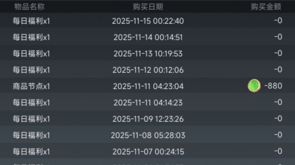Click 每日福利x1 in the 2025-11-15 row
This screenshot has width=295, height=165.
click(x=31, y=21)
